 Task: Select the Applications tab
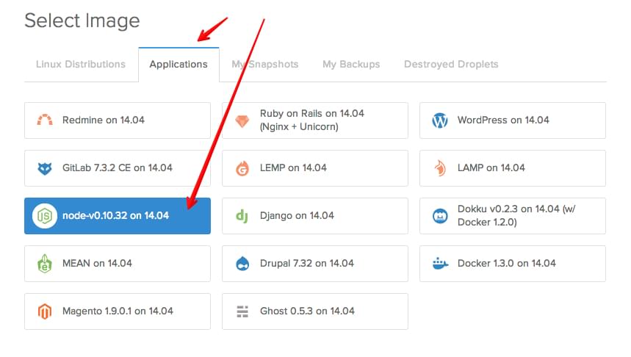click(179, 65)
